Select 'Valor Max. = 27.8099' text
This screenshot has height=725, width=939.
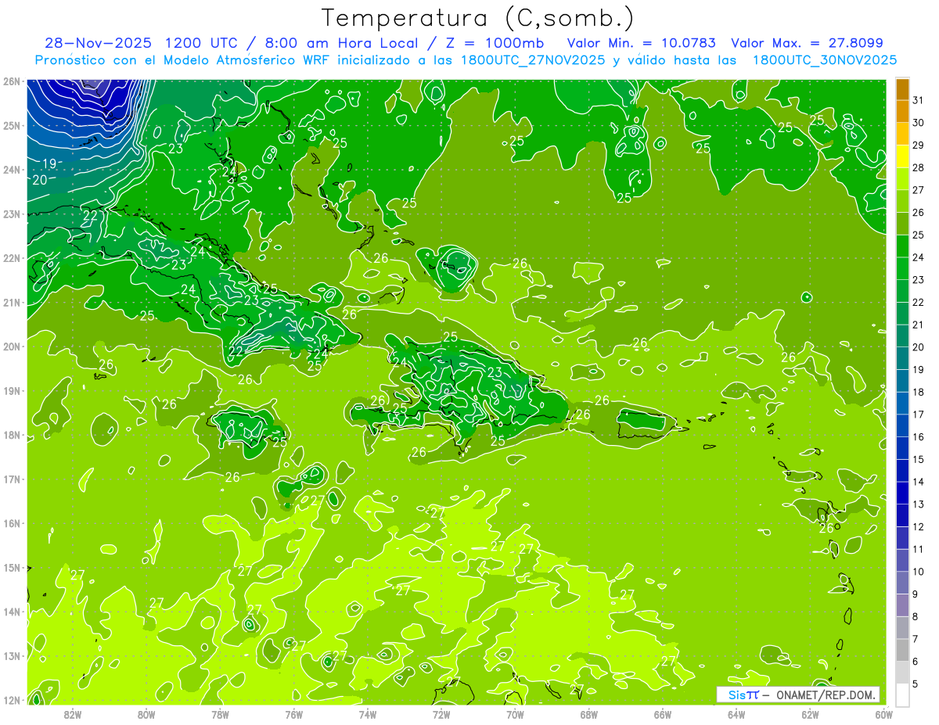pos(807,42)
